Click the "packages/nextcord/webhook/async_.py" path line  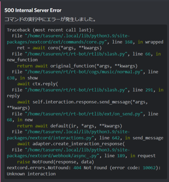pyautogui.click(x=81, y=156)
